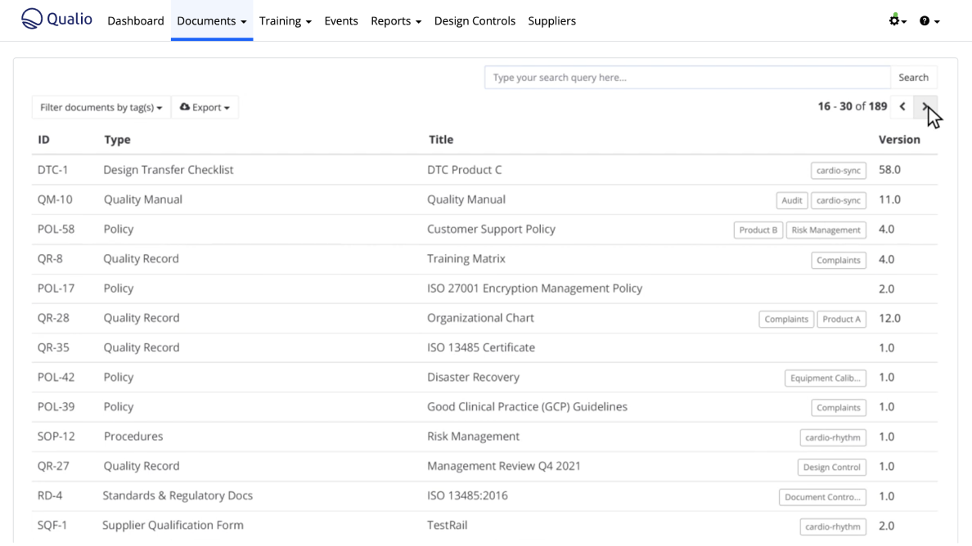This screenshot has width=972, height=546.
Task: Sort by the Version column header
Action: (x=898, y=140)
